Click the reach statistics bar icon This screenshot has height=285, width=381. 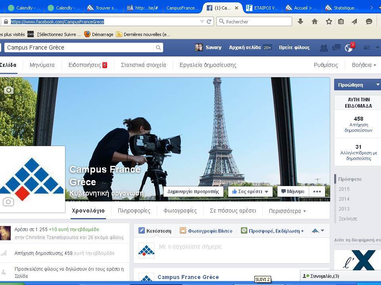(4, 253)
